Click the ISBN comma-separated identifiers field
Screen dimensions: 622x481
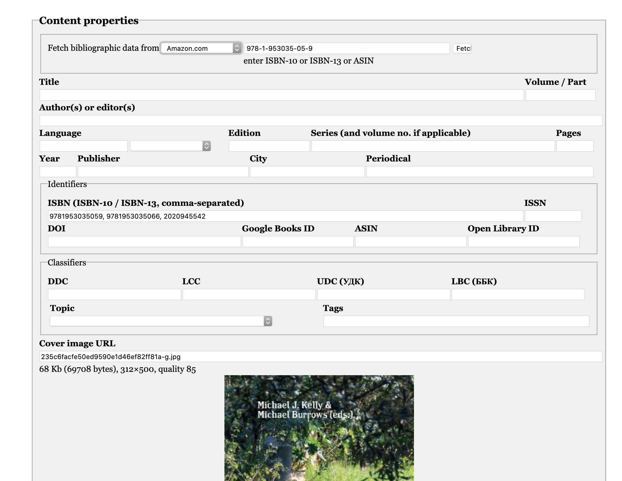(x=285, y=216)
